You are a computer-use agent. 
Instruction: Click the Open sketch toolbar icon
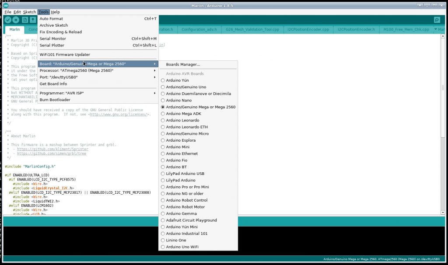point(33,20)
